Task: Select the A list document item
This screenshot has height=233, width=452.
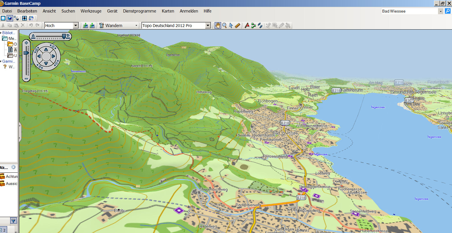Action: (x=12, y=50)
